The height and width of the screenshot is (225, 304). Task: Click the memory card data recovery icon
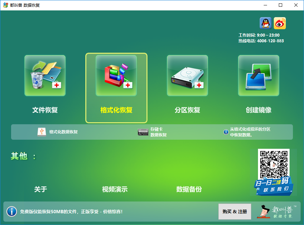(x=143, y=132)
